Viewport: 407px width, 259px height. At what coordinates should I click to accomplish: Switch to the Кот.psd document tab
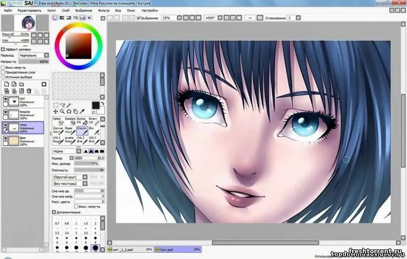[178, 250]
